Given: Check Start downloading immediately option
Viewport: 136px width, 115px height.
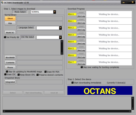Looking at the screenshot, I should (72, 83).
